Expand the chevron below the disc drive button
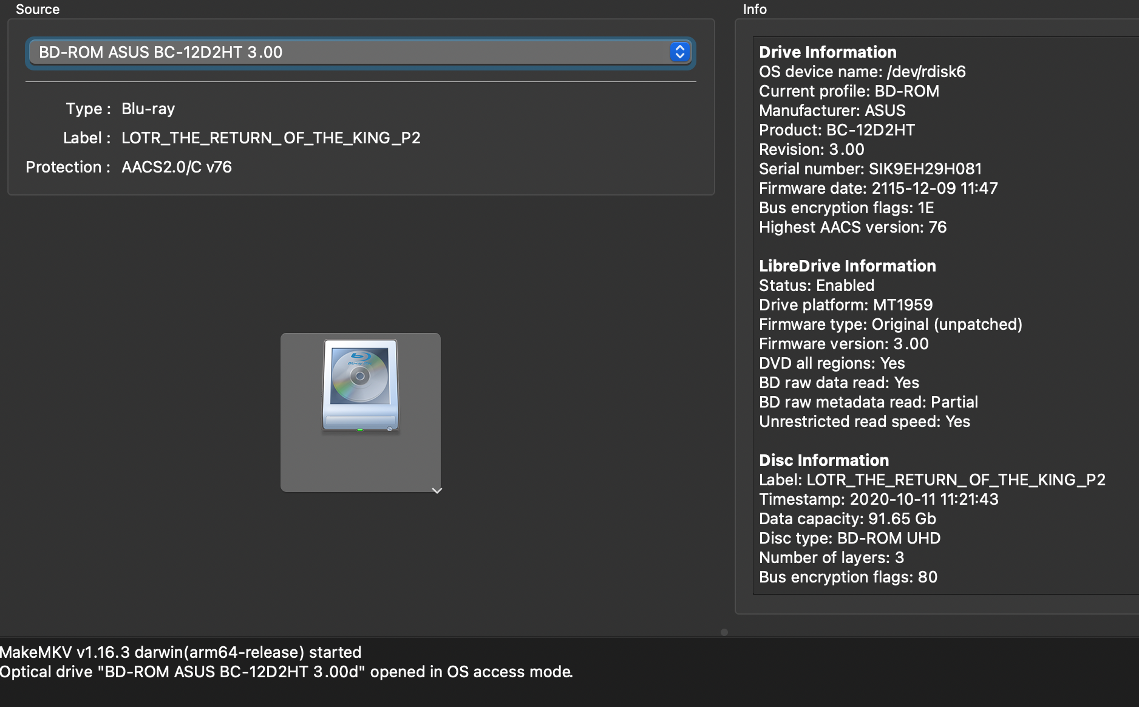The image size is (1139, 707). 437,490
